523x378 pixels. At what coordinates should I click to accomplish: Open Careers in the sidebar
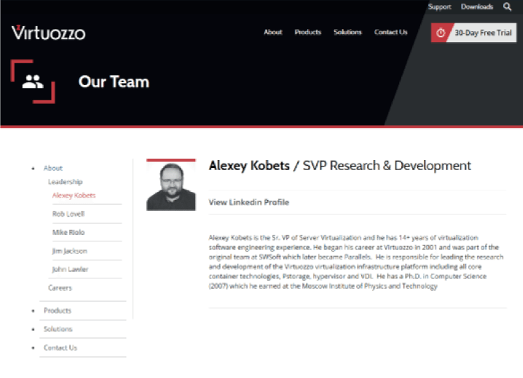(60, 288)
